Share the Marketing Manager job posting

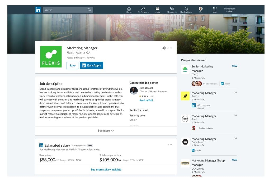point(164,48)
